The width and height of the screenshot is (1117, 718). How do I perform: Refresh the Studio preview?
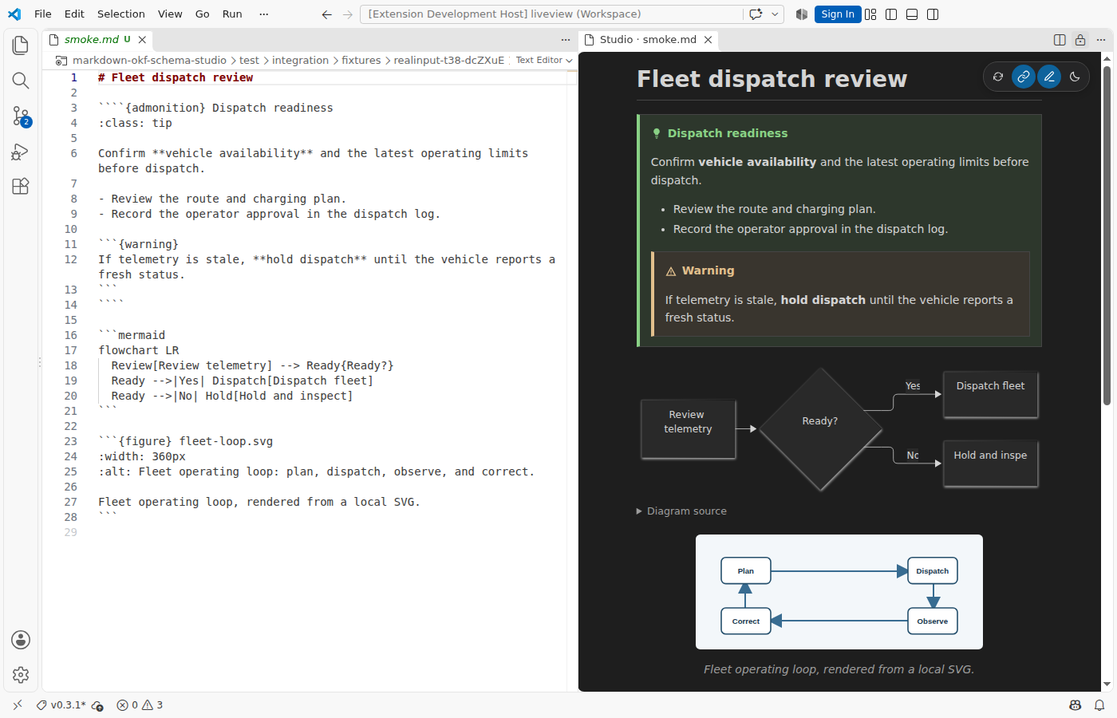(998, 77)
